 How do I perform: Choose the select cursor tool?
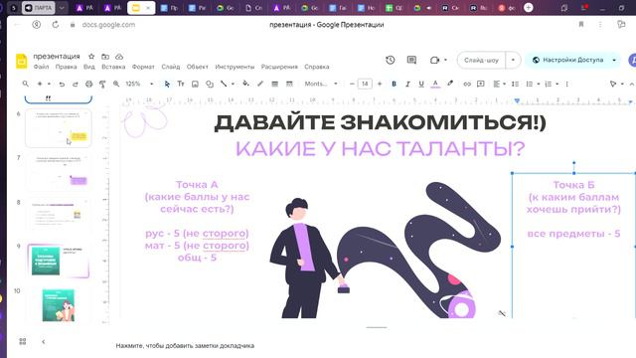coord(167,84)
